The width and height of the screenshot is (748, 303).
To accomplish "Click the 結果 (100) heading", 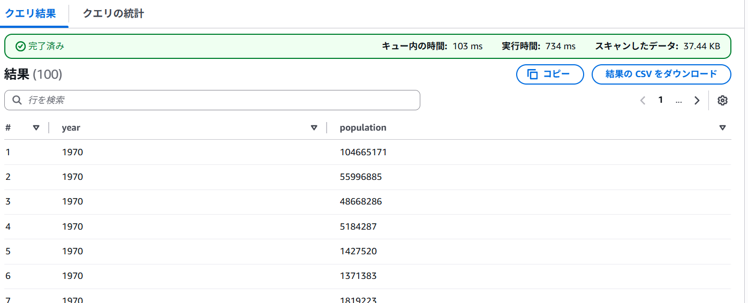I will 33,74.
